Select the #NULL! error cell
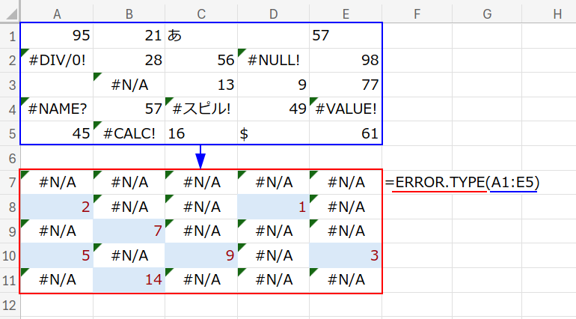 (x=274, y=60)
